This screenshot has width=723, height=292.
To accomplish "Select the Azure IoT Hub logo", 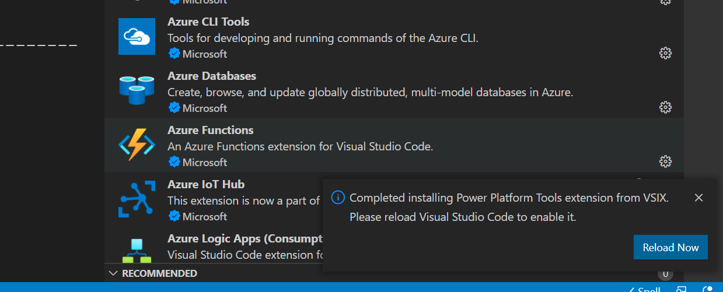I will (137, 199).
